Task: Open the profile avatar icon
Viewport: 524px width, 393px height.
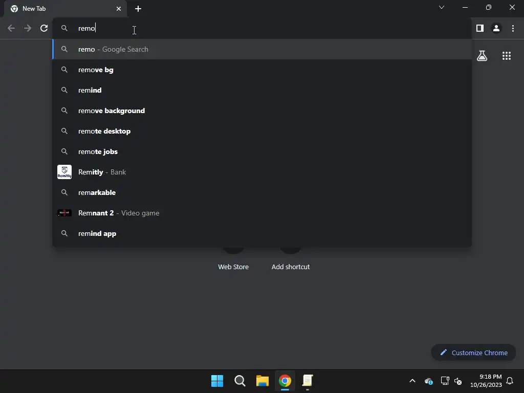Action: (496, 29)
